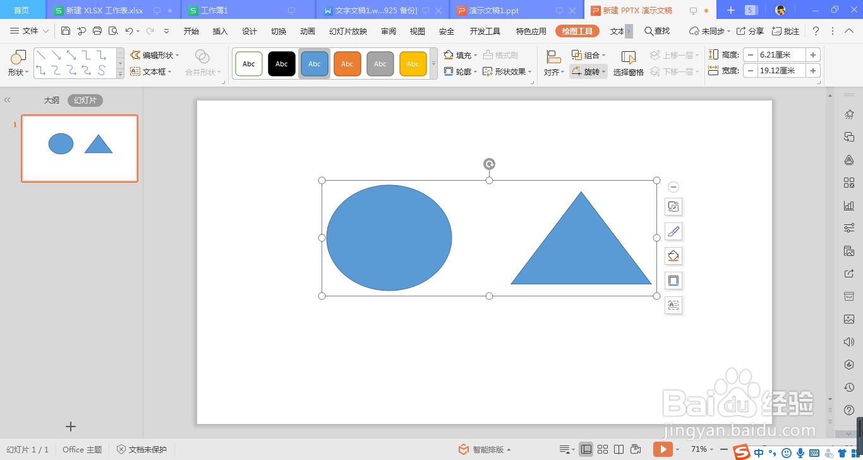
Task: Click the 分享 share button
Action: [750, 31]
